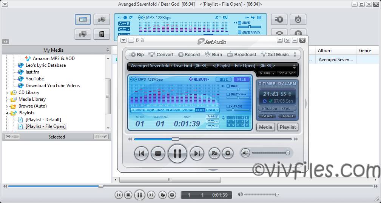Skip to next track in JetAudio player
Screen dimensions: 381x203
197,153
